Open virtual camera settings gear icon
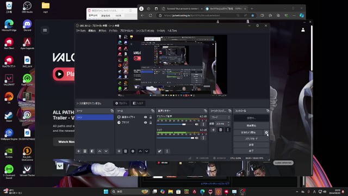 tap(266, 132)
